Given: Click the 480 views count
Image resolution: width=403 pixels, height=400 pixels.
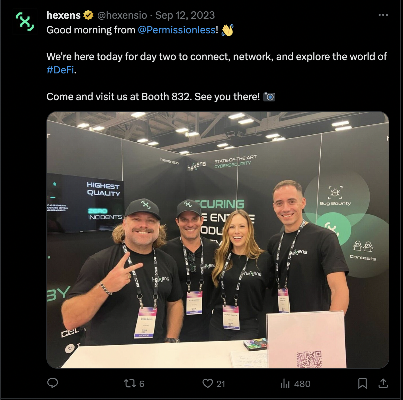Looking at the screenshot, I should [302, 384].
